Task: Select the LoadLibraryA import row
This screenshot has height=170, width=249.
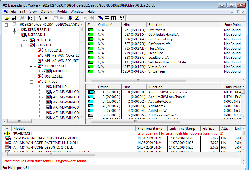Action: point(166,57)
